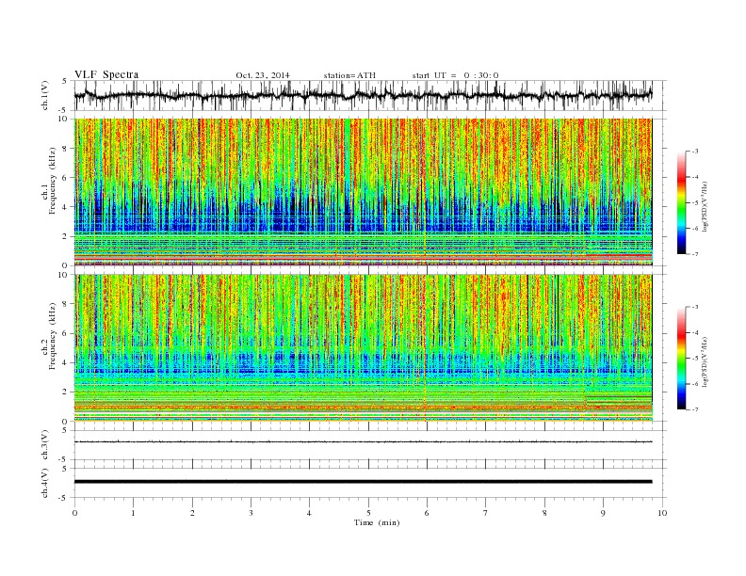Viewport: 746px width, 576px height.
Task: Click the ch.2 color scale bar
Action: click(x=682, y=359)
